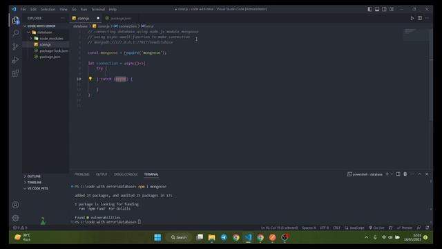Click the Customize Layout icon
This screenshot has width=442, height=249.
[x=392, y=9]
